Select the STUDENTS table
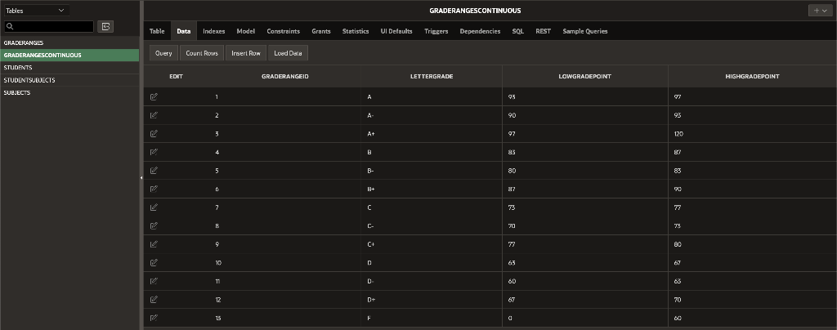 tap(69, 68)
